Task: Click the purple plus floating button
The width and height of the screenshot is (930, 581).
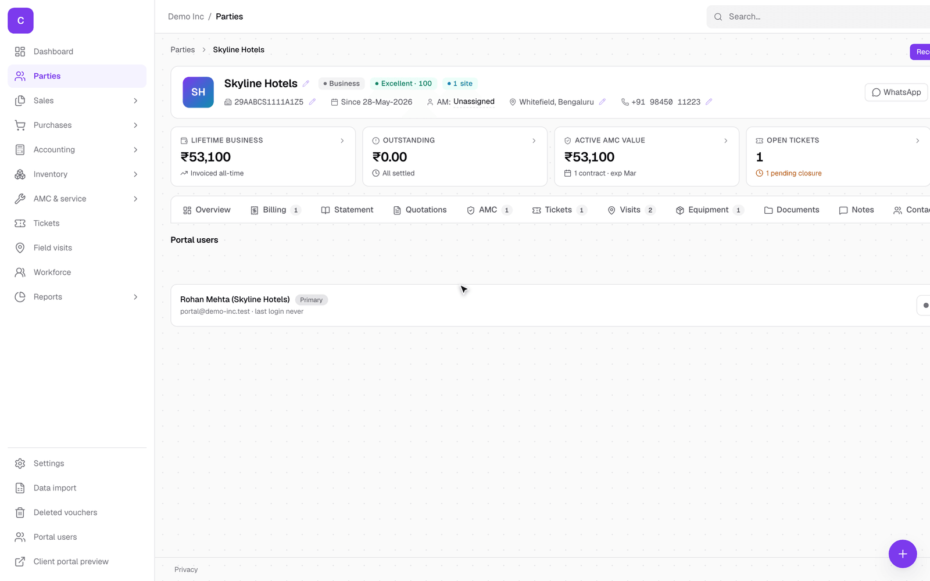Action: 902,554
